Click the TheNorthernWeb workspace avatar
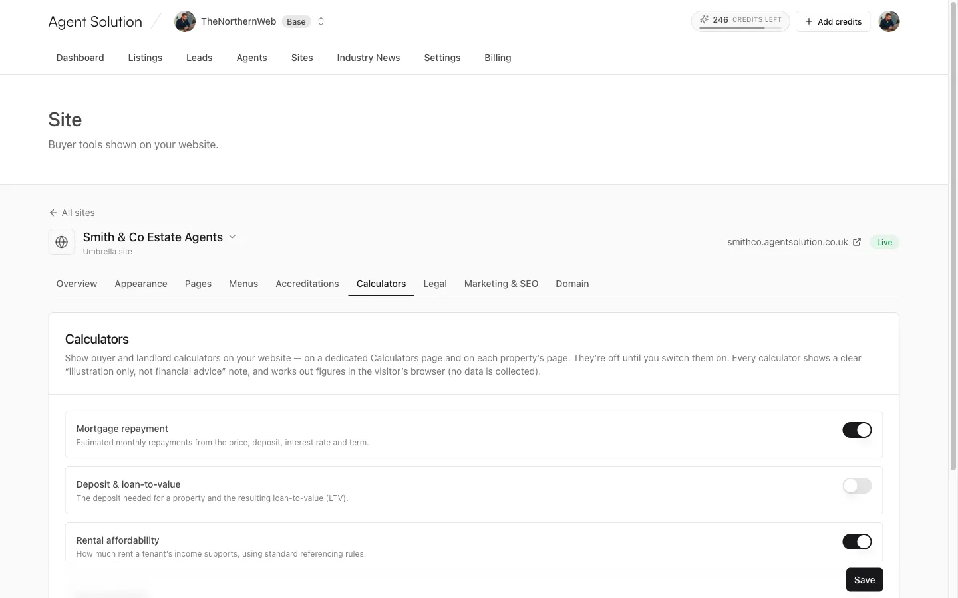This screenshot has height=598, width=958. (x=185, y=21)
